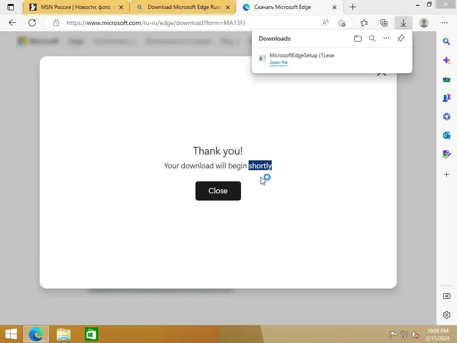Open a new tab with plus button

tap(353, 7)
